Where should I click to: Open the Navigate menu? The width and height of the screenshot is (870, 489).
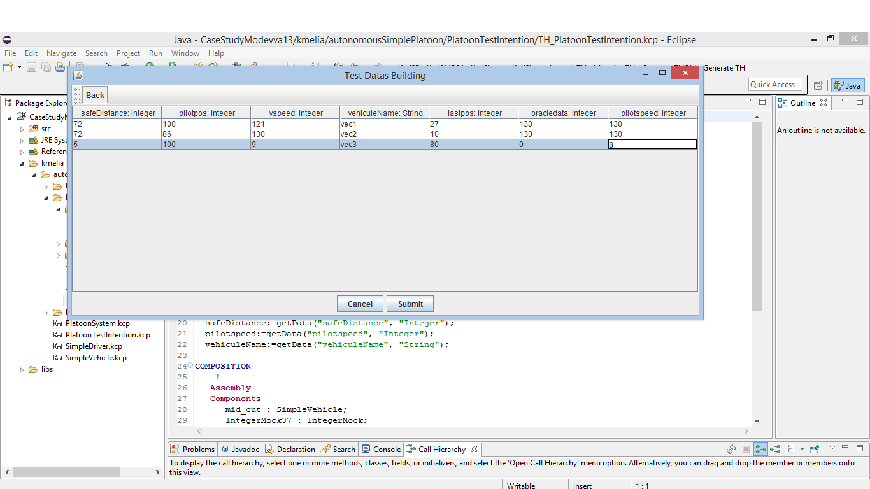point(61,53)
